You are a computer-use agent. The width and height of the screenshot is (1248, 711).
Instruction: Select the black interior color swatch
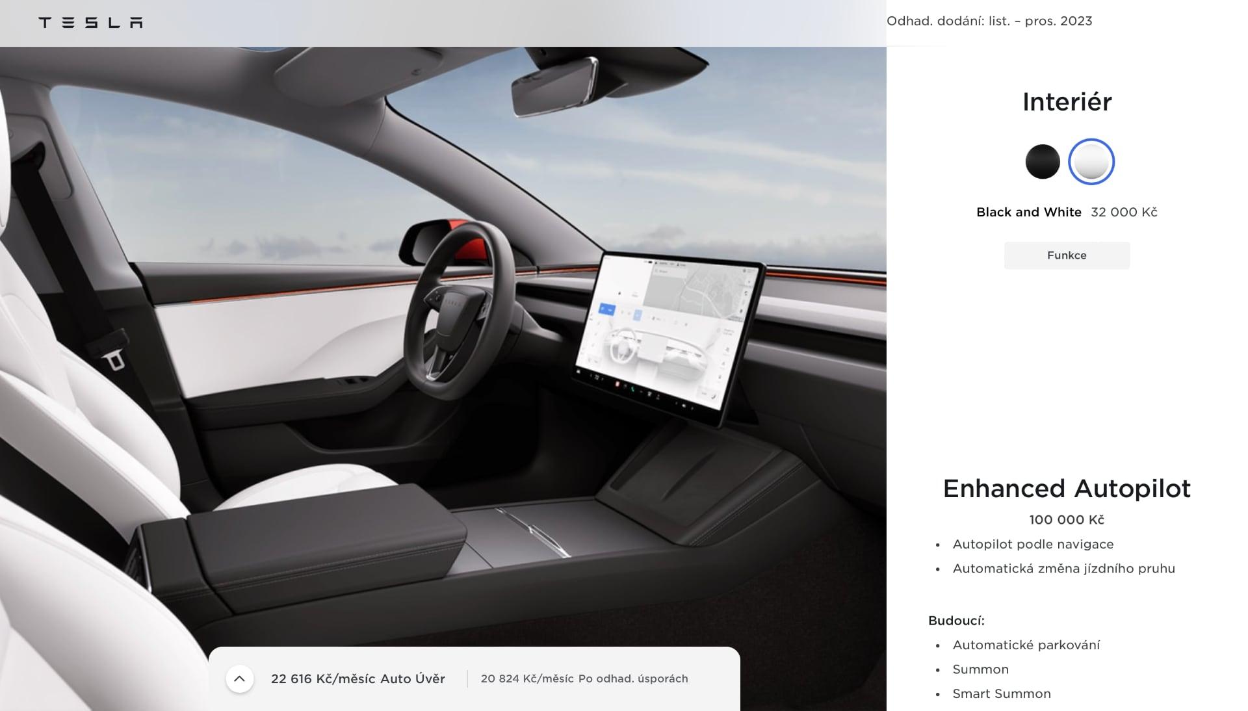1043,161
